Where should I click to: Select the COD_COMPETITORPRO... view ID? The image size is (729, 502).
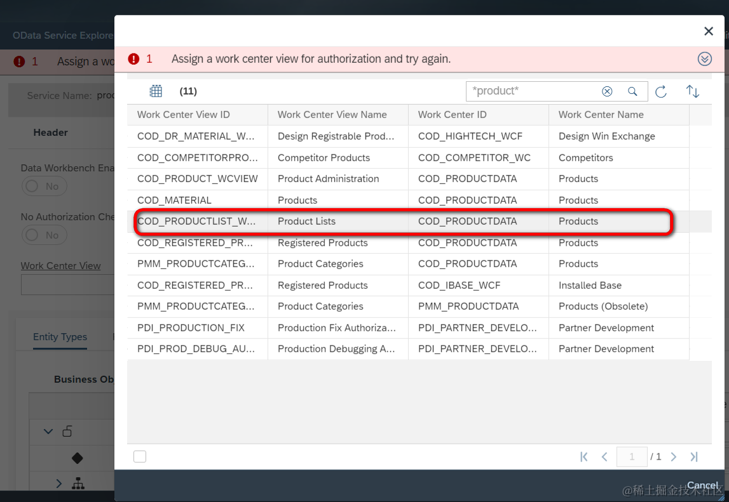coord(197,158)
